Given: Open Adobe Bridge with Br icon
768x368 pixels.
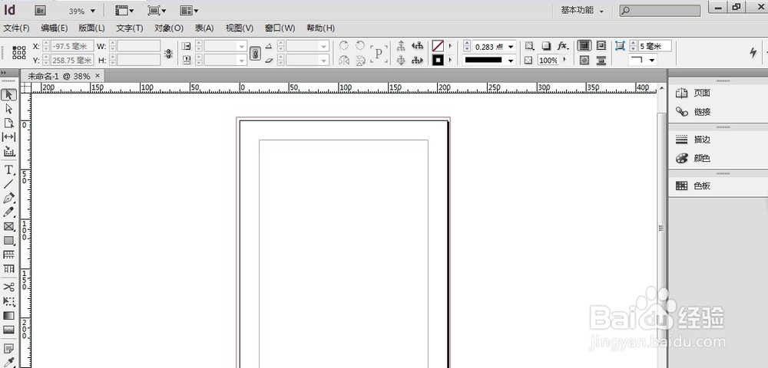Looking at the screenshot, I should (x=41, y=10).
